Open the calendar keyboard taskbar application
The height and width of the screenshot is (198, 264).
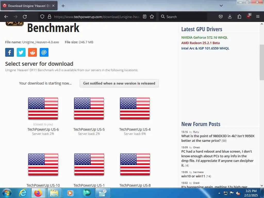point(103,193)
